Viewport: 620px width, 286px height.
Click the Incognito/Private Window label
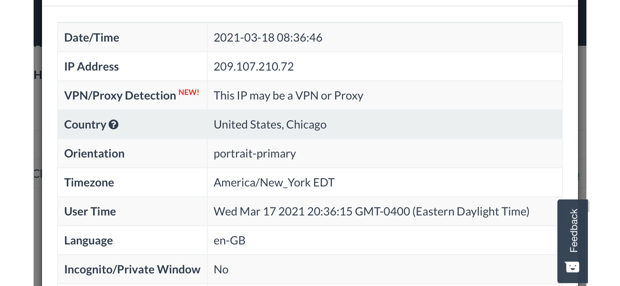[132, 270]
